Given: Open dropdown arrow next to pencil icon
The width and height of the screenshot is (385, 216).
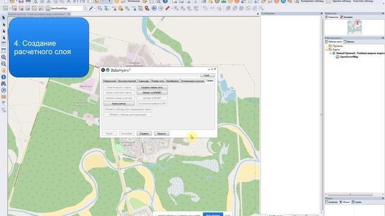Looking at the screenshot, I should (x=94, y=8).
